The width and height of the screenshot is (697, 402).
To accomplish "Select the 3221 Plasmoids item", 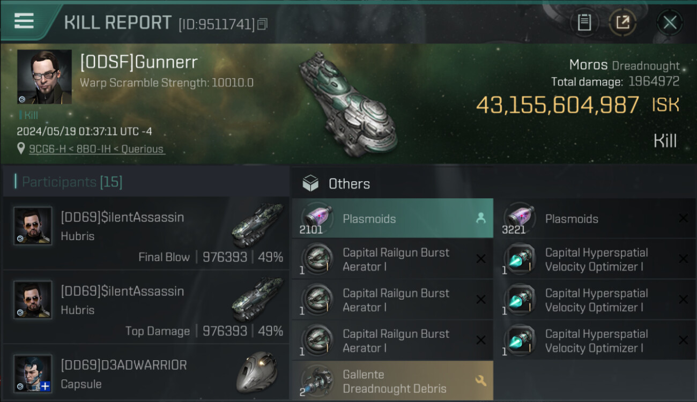I will click(x=590, y=219).
